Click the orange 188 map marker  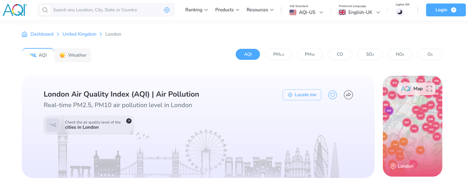[x=420, y=150]
